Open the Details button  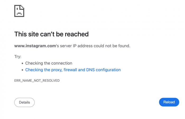point(24,102)
